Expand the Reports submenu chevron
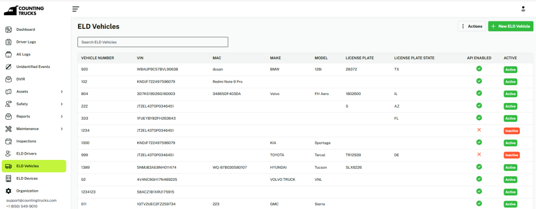 pyautogui.click(x=62, y=117)
